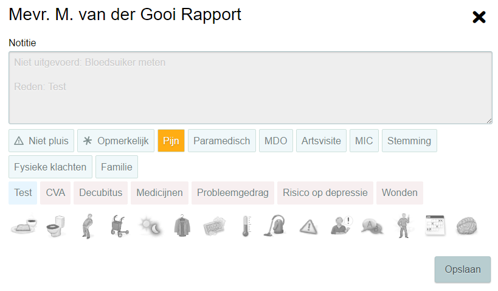Click the calendar icon
The width and height of the screenshot is (498, 291).
tap(435, 226)
